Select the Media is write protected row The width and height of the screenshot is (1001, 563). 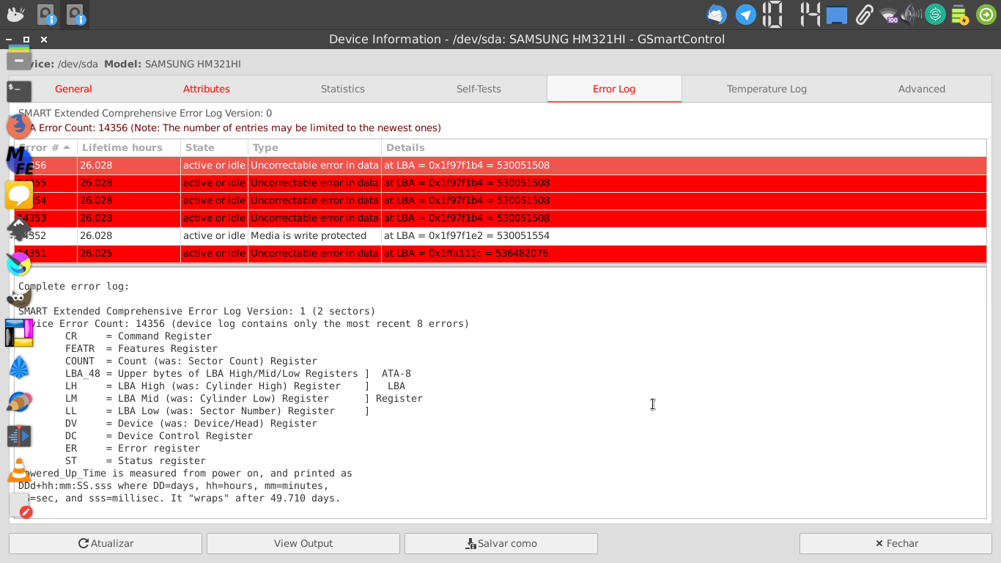[x=308, y=236]
